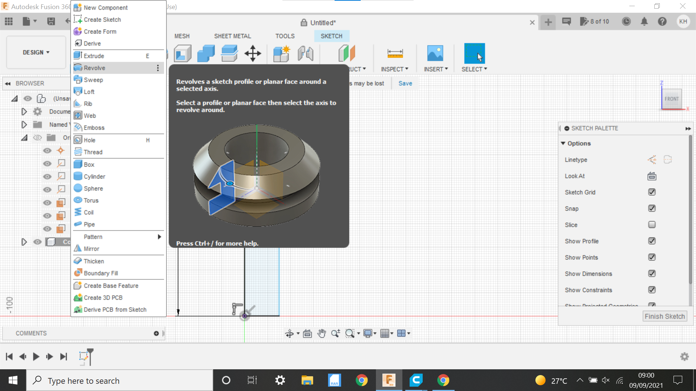Click the Offset Plane construct icon
696x391 pixels.
(347, 54)
